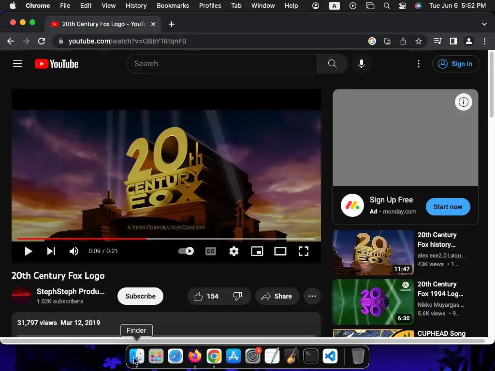The height and width of the screenshot is (371, 495).
Task: Open 20th Century Fox 1994 Logo thumbnail
Action: click(373, 302)
